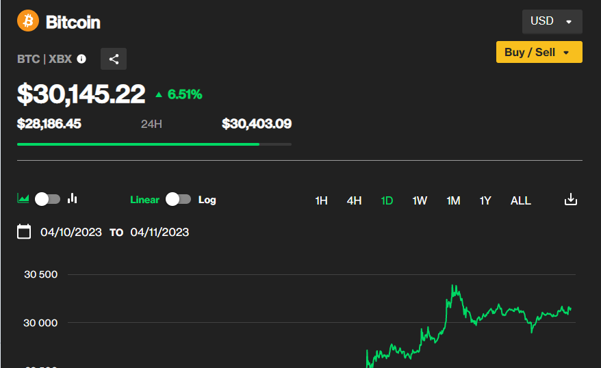
Task: Open the USD currency dropdown
Action: 552,21
